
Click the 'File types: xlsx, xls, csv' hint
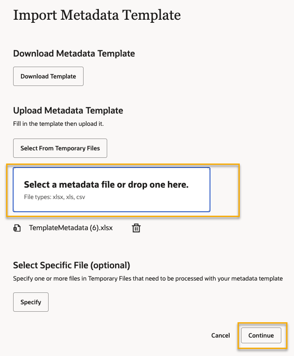tap(54, 197)
